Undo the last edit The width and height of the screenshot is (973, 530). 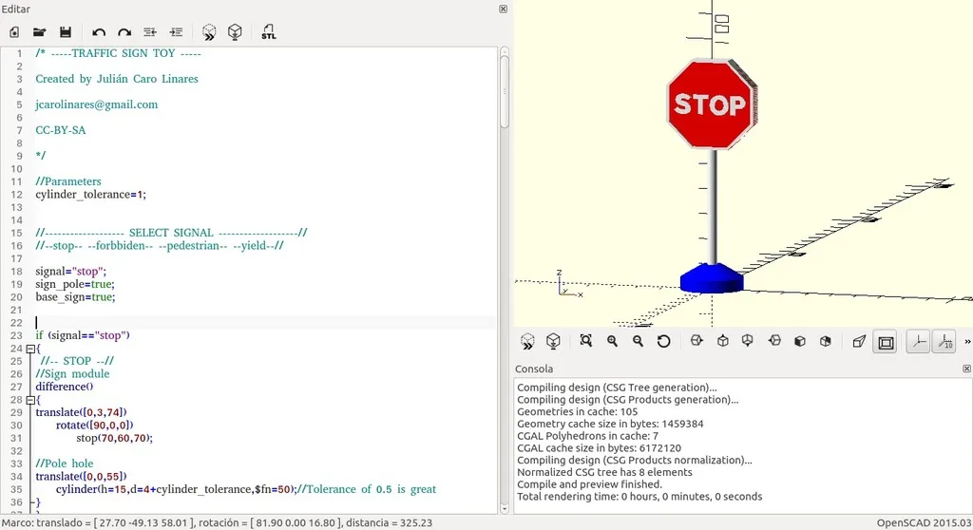(x=99, y=32)
